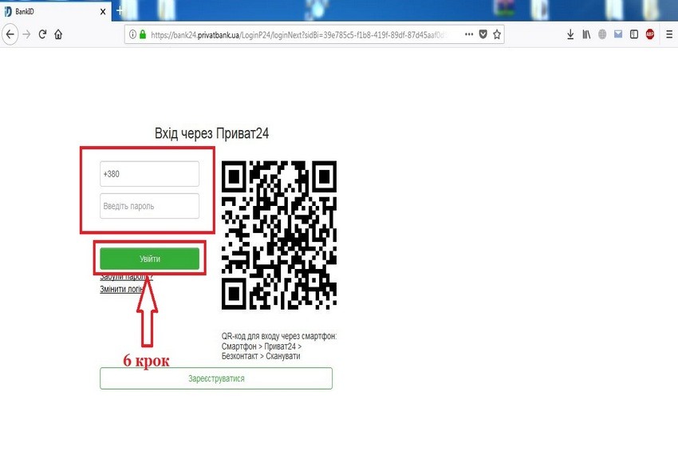Open the downloads panel
Screen dimensions: 678x455
pos(570,34)
